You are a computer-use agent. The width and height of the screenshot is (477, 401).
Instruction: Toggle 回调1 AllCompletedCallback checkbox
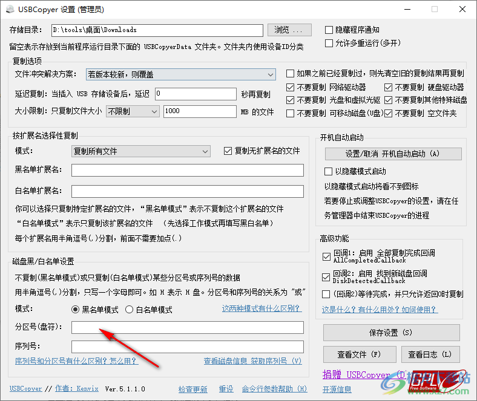[326, 256]
